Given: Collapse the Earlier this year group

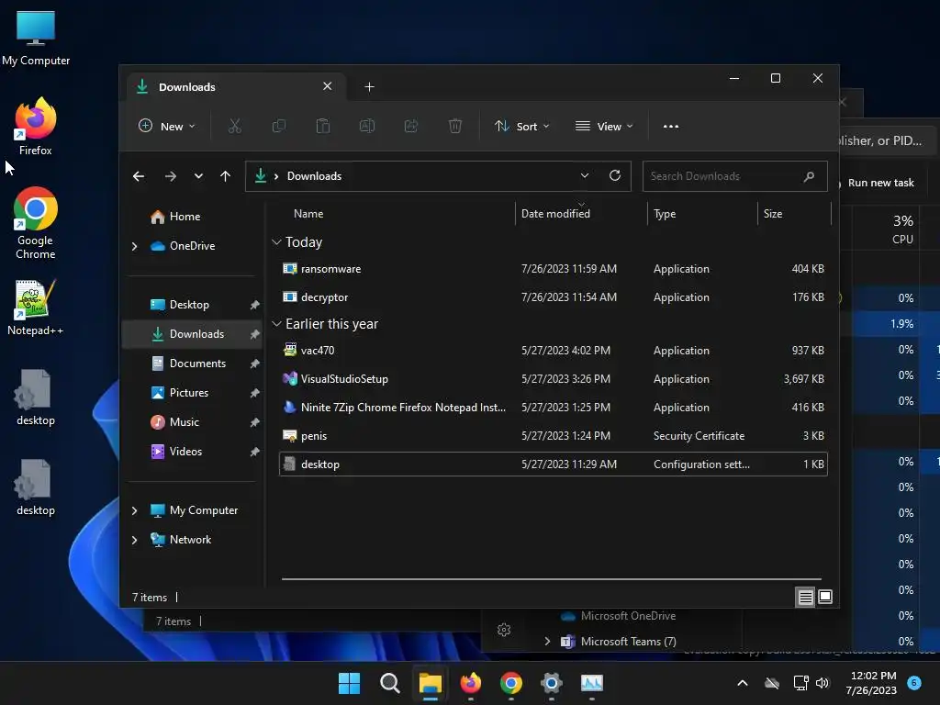Looking at the screenshot, I should click(x=276, y=324).
